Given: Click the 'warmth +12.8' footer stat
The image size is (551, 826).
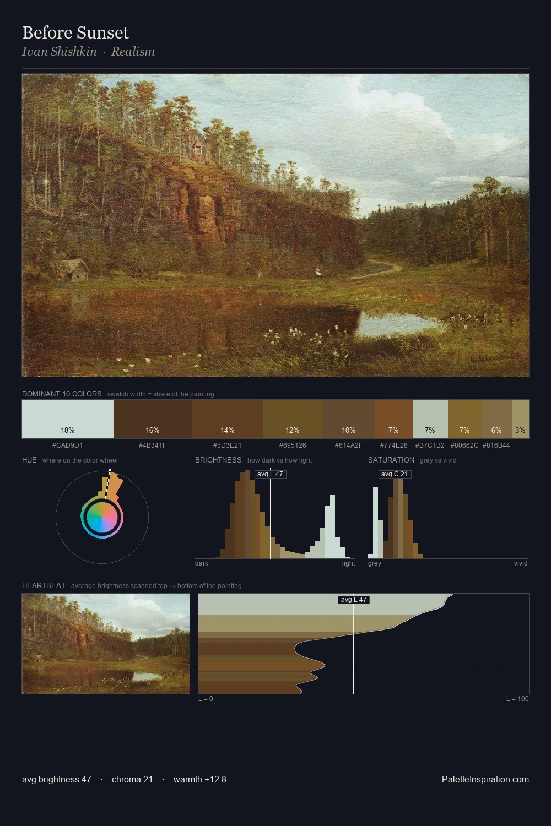Looking at the screenshot, I should click(200, 779).
